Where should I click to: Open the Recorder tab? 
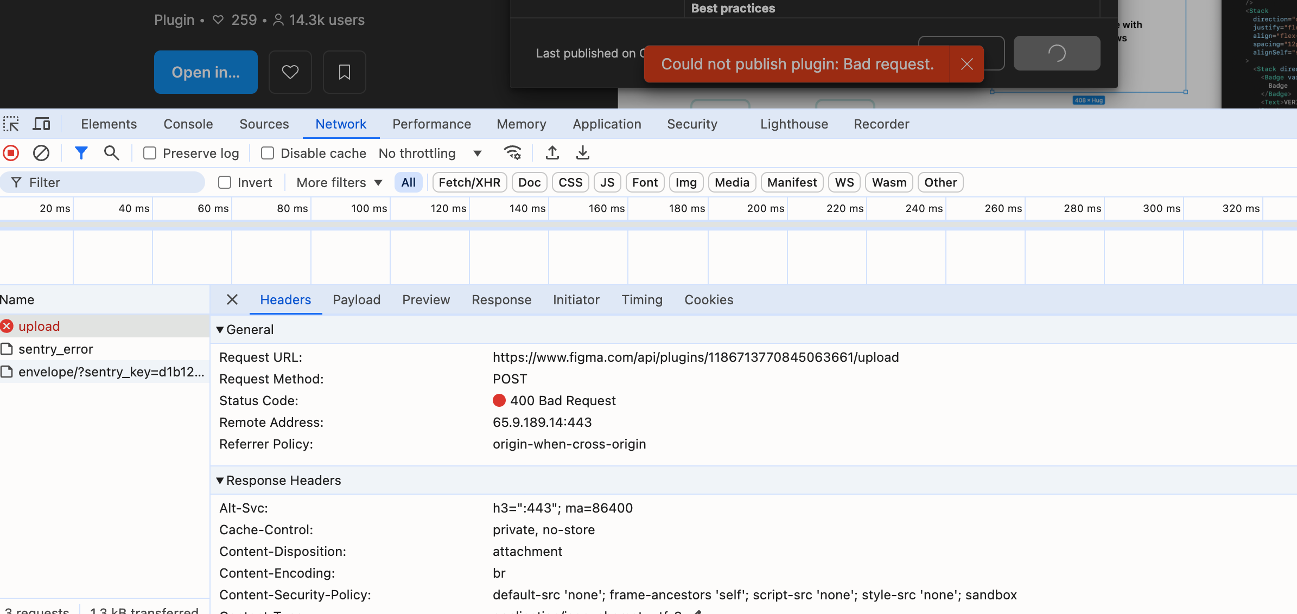[x=882, y=124]
